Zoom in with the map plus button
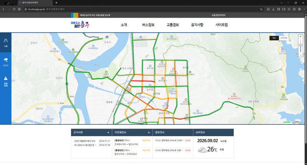Image resolution: width=307 pixels, height=165 pixels. pos(300,36)
